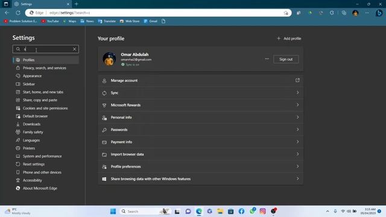Open the Profiles settings section
Screen dimensions: 386x217
pyautogui.click(x=46, y=60)
